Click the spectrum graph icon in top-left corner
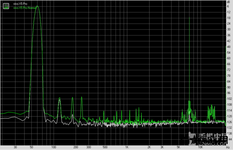This screenshot has width=233, height=150. point(6,6)
